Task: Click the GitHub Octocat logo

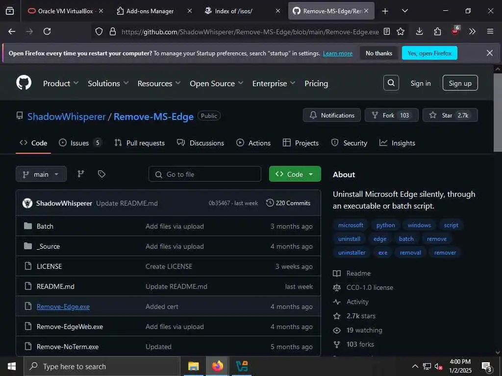Action: pyautogui.click(x=24, y=83)
